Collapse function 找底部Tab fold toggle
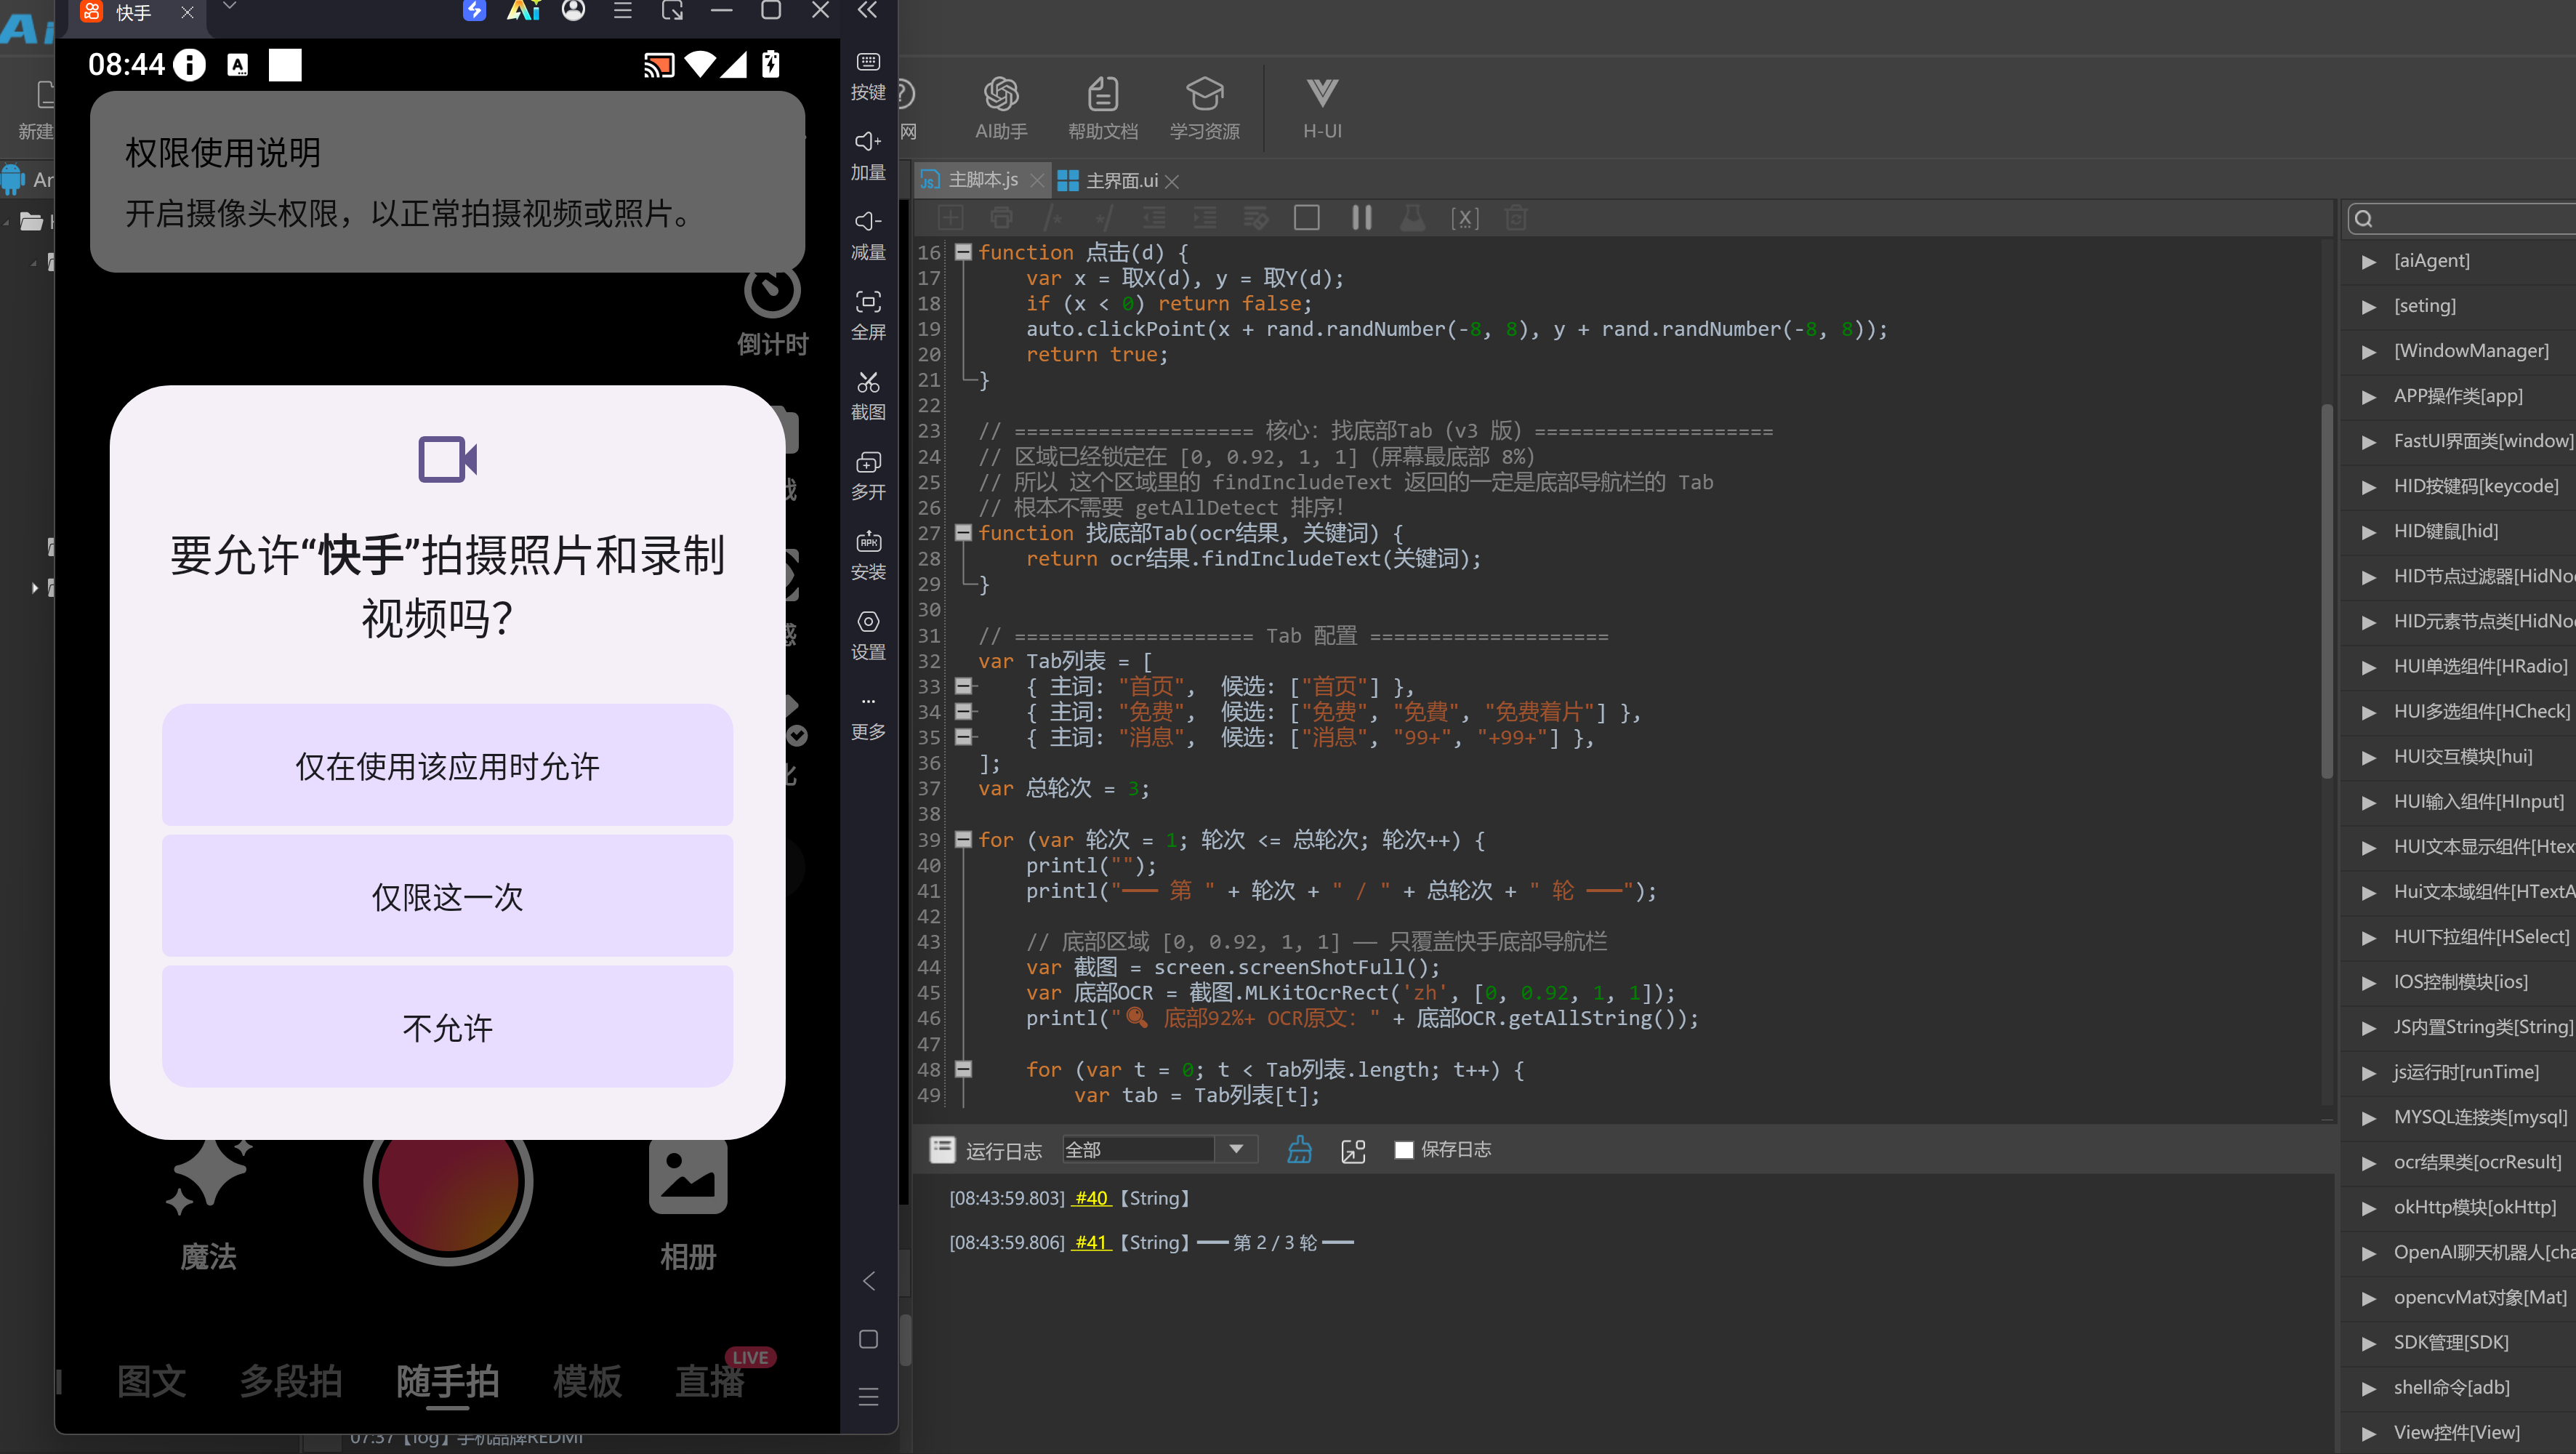2576x1454 pixels. (x=962, y=533)
